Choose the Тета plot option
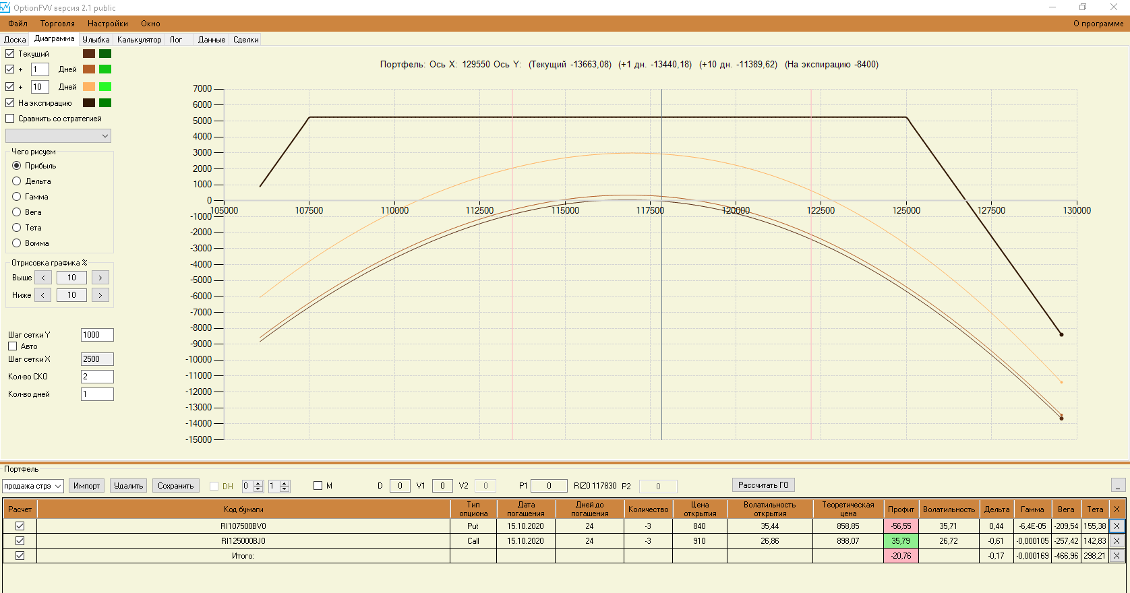Screen dimensions: 1130x593 17,228
